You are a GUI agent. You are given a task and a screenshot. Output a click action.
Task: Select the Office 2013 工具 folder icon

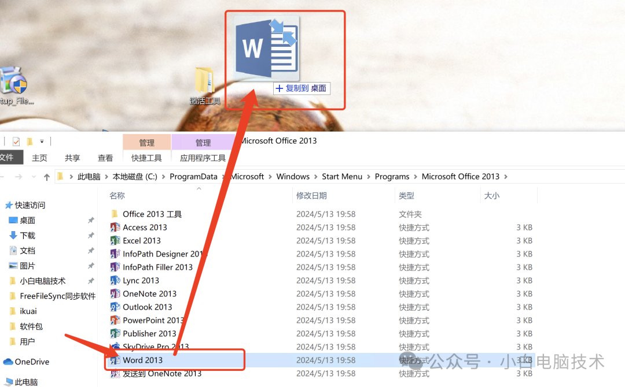click(115, 214)
